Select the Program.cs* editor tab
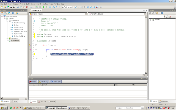Viewport: 176px width, 110px height. 37,10
